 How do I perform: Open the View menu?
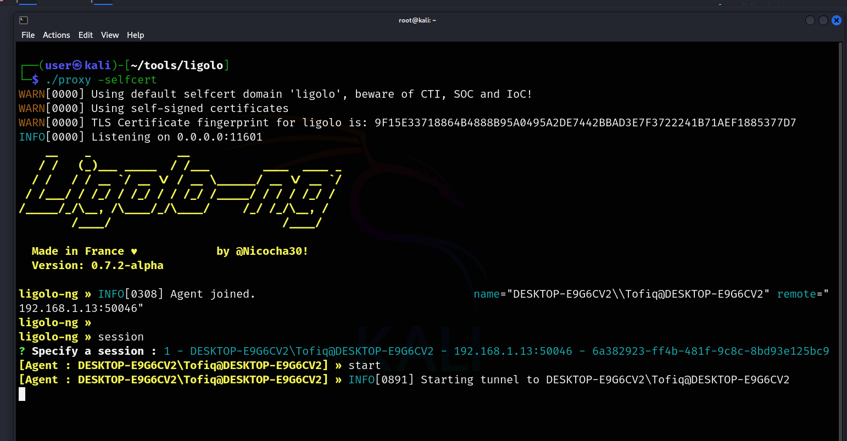(x=110, y=35)
